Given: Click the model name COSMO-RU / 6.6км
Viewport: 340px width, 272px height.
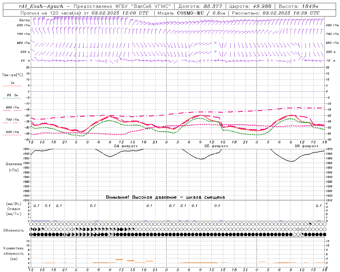Looking at the screenshot, I should point(201,13).
